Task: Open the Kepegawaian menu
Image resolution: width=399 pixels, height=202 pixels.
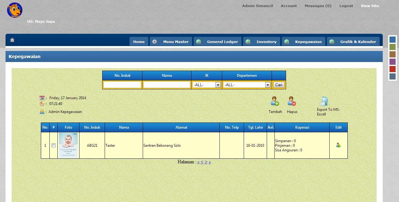Action: pyautogui.click(x=308, y=41)
